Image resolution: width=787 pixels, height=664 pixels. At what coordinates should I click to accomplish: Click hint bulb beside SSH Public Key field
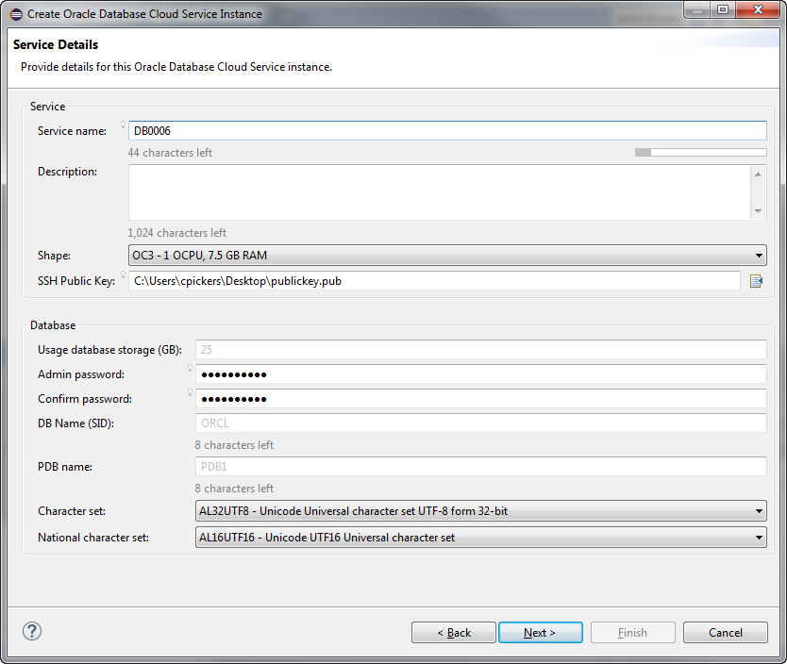pos(123,274)
